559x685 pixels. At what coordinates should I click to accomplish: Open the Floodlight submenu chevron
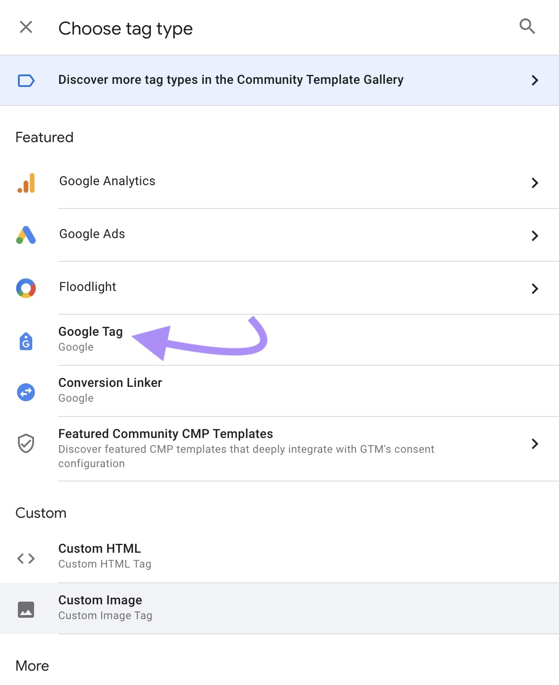click(x=535, y=289)
